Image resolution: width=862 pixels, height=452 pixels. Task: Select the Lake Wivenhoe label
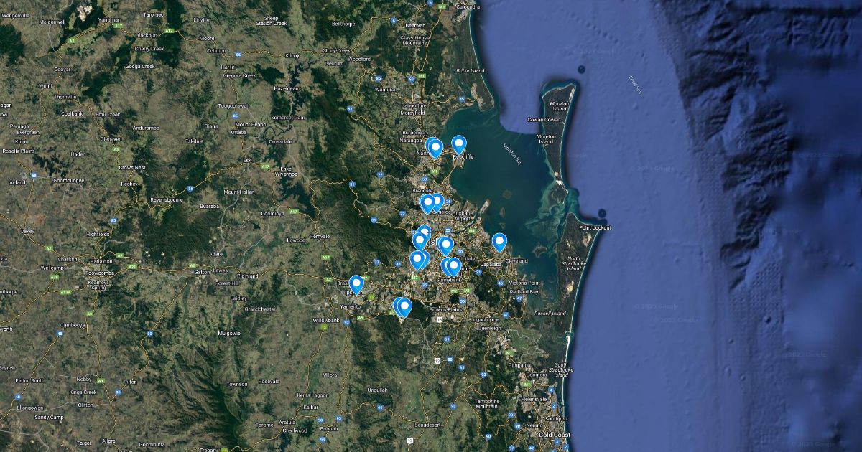286,171
